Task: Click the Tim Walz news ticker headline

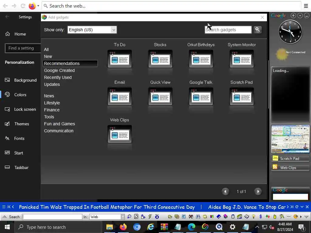Action: point(107,207)
